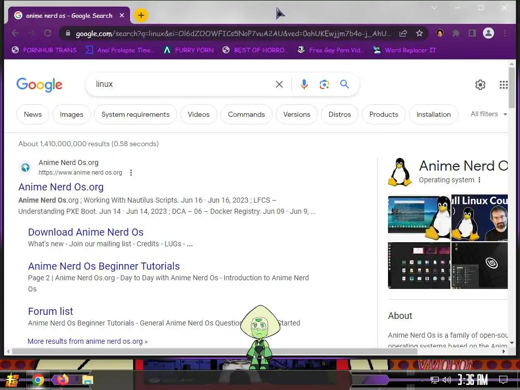The width and height of the screenshot is (520, 390).
Task: Open Chrome from the taskbar
Action: point(38,380)
